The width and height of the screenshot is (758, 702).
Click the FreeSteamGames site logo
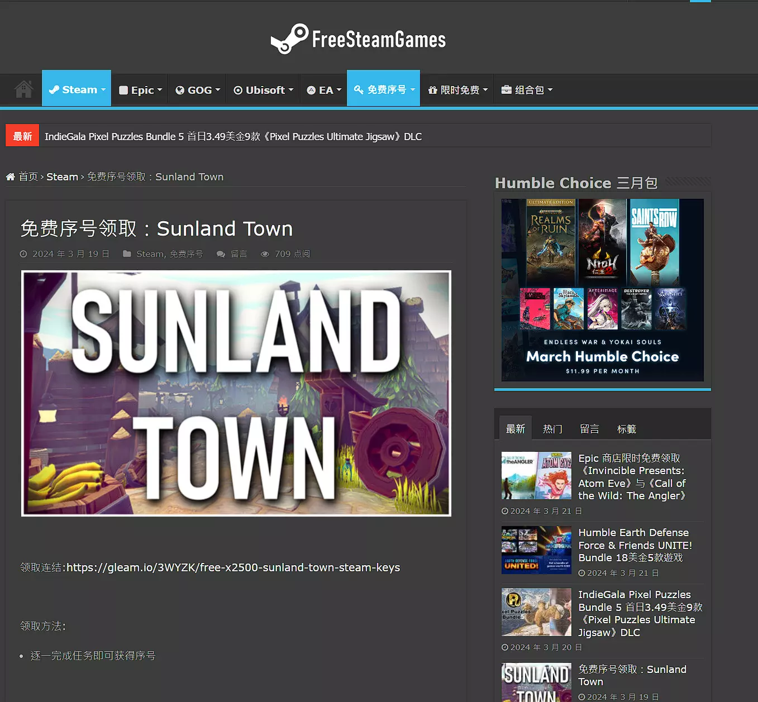[x=358, y=39]
